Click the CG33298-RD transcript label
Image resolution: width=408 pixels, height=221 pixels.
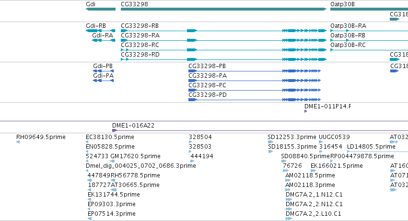(140, 55)
